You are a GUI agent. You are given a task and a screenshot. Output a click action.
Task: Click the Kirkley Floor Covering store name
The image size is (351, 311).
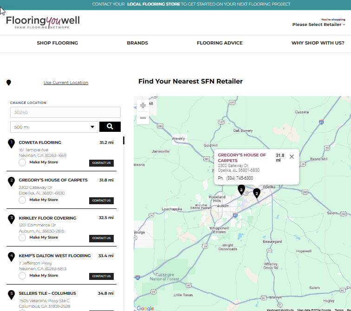[x=47, y=218]
